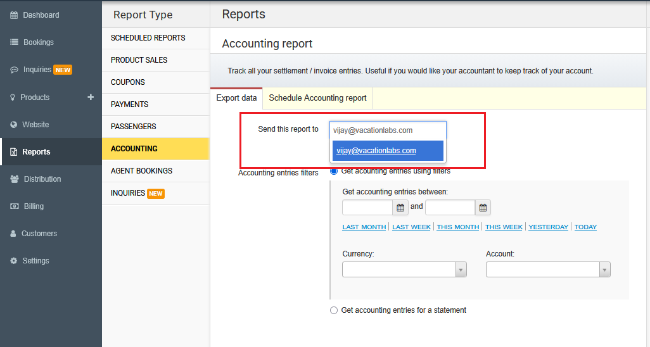Viewport: 650px width, 347px height.
Task: Click the plus icon beside Products
Action: coord(91,98)
